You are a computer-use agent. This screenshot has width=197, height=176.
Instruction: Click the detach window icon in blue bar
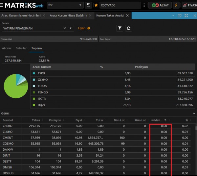pyautogui.click(x=180, y=15)
